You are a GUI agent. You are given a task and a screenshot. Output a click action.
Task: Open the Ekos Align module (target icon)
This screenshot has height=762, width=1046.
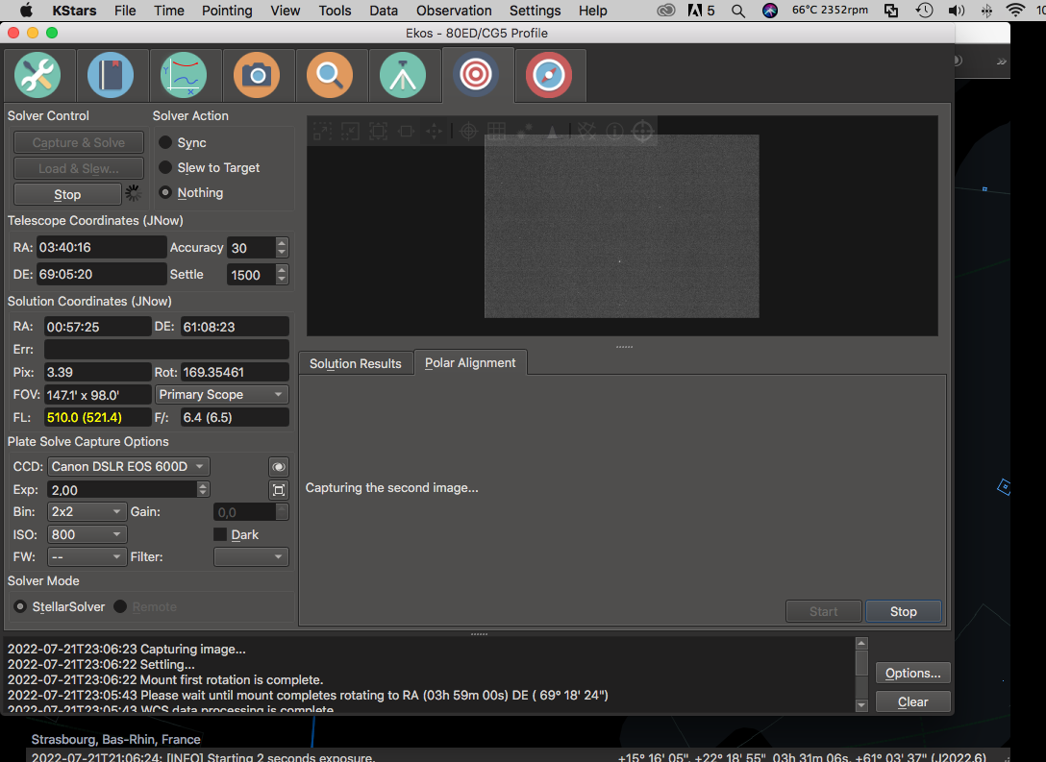pyautogui.click(x=476, y=75)
